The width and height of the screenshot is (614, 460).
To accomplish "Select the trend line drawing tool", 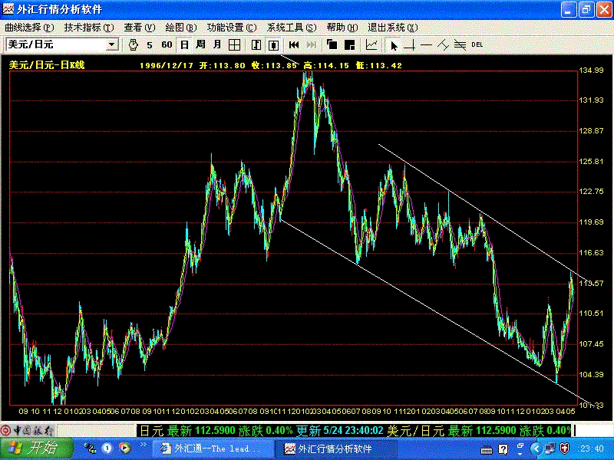I will 443,45.
